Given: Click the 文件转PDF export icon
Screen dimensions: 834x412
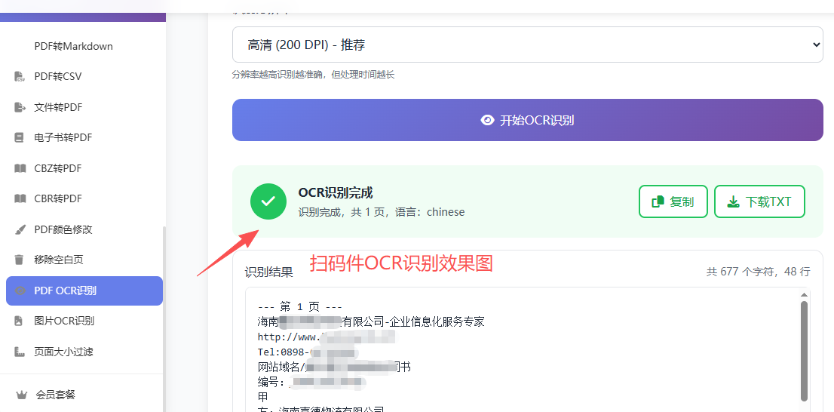Looking at the screenshot, I should [20, 107].
